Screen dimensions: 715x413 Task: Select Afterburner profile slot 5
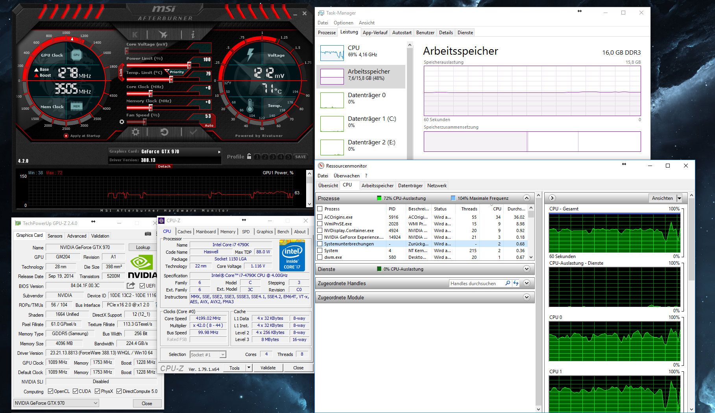tap(288, 157)
